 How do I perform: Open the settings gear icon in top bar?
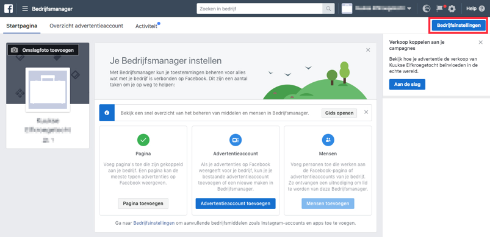[x=452, y=9]
